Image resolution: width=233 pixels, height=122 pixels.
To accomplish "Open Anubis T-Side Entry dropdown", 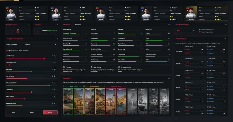I will [194, 110].
